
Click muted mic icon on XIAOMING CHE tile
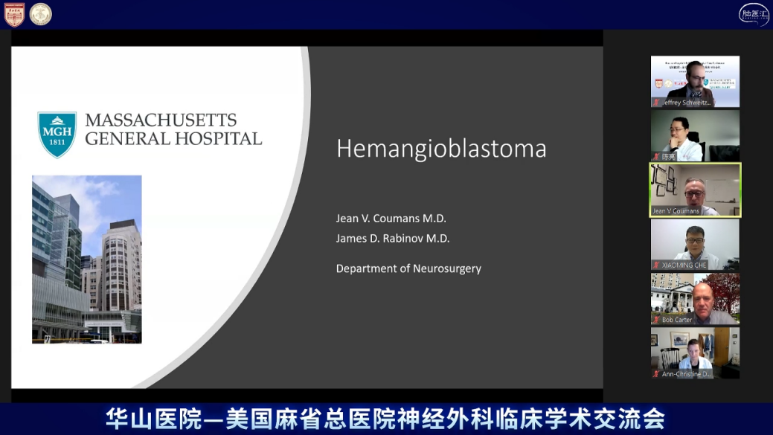click(656, 265)
